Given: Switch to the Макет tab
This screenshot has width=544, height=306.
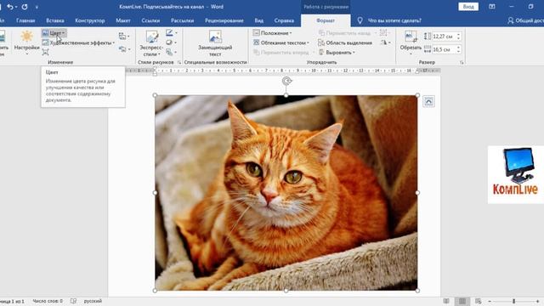Looking at the screenshot, I should [x=123, y=20].
